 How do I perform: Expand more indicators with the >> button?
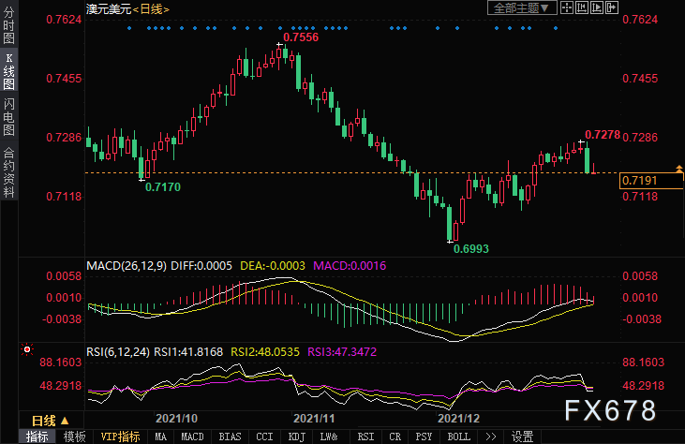click(x=490, y=437)
